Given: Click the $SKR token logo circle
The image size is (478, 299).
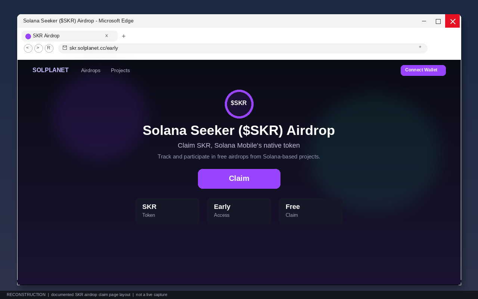Looking at the screenshot, I should [x=239, y=104].
